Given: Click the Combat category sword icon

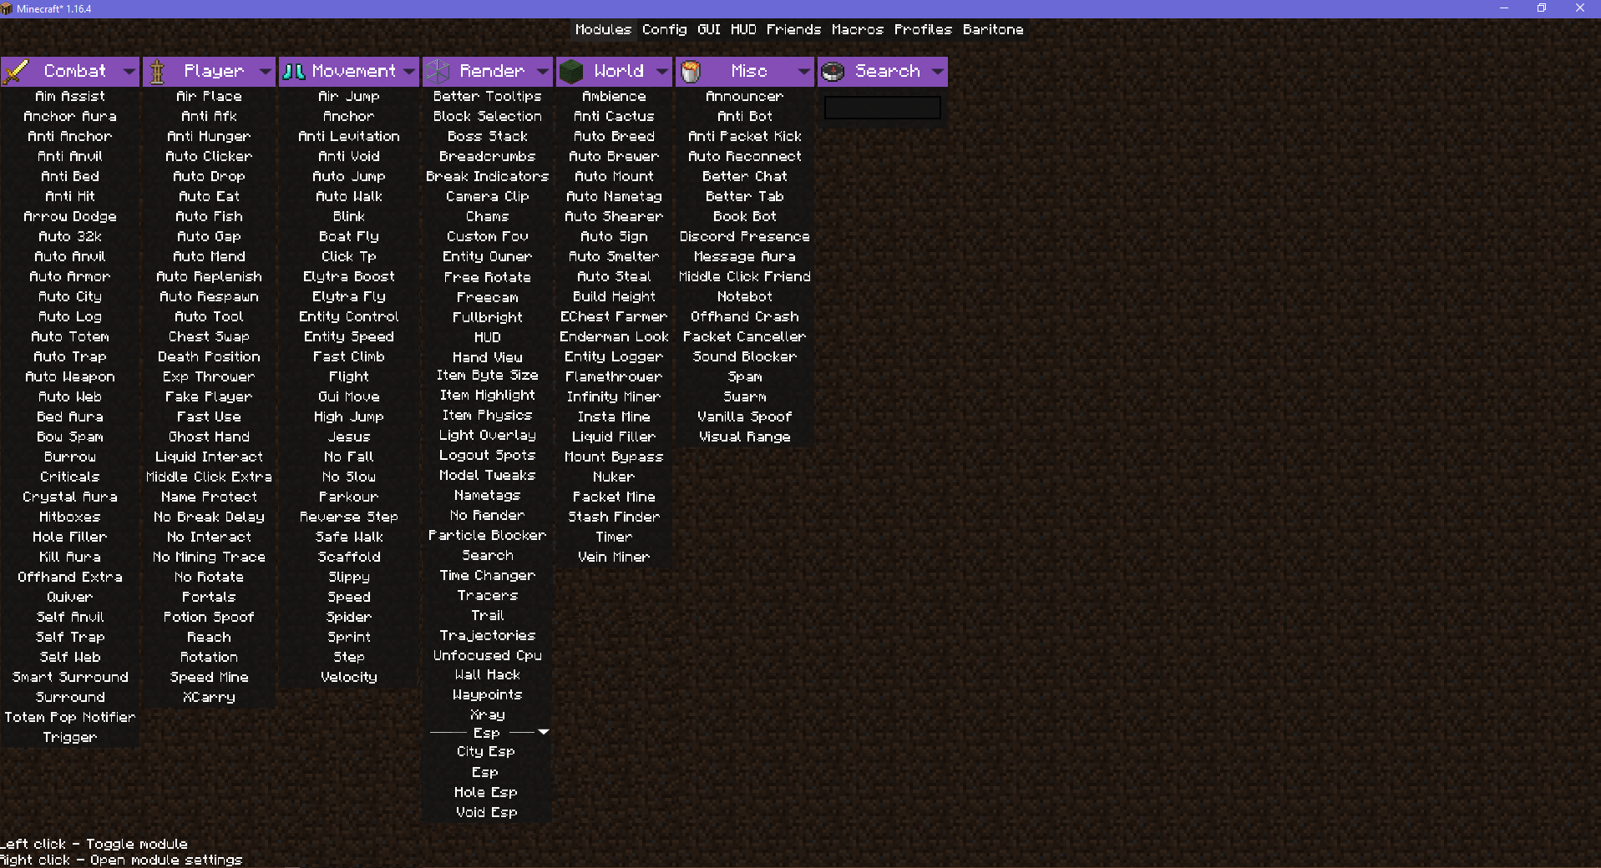Looking at the screenshot, I should point(15,72).
